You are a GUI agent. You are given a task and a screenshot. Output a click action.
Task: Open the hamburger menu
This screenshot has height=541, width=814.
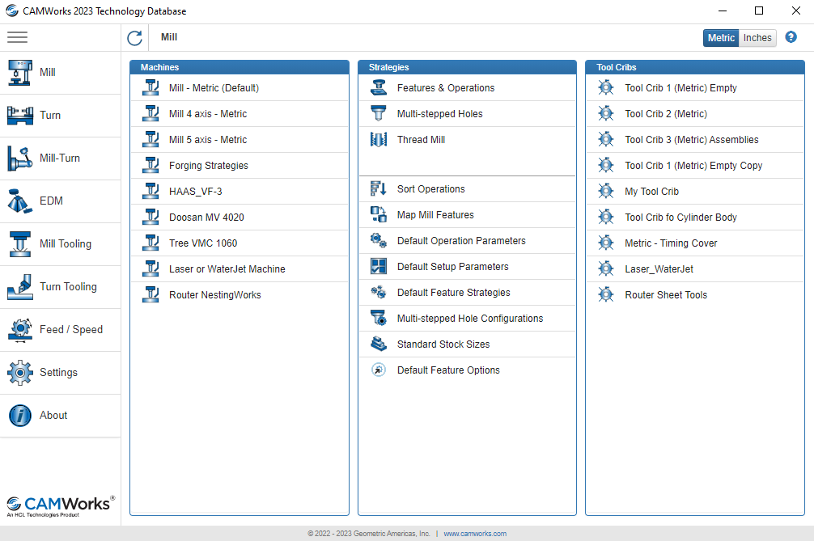pyautogui.click(x=17, y=37)
